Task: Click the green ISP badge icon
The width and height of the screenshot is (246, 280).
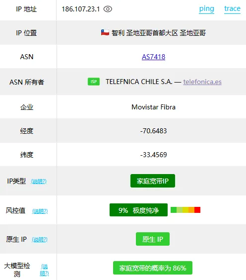Action: [94, 82]
